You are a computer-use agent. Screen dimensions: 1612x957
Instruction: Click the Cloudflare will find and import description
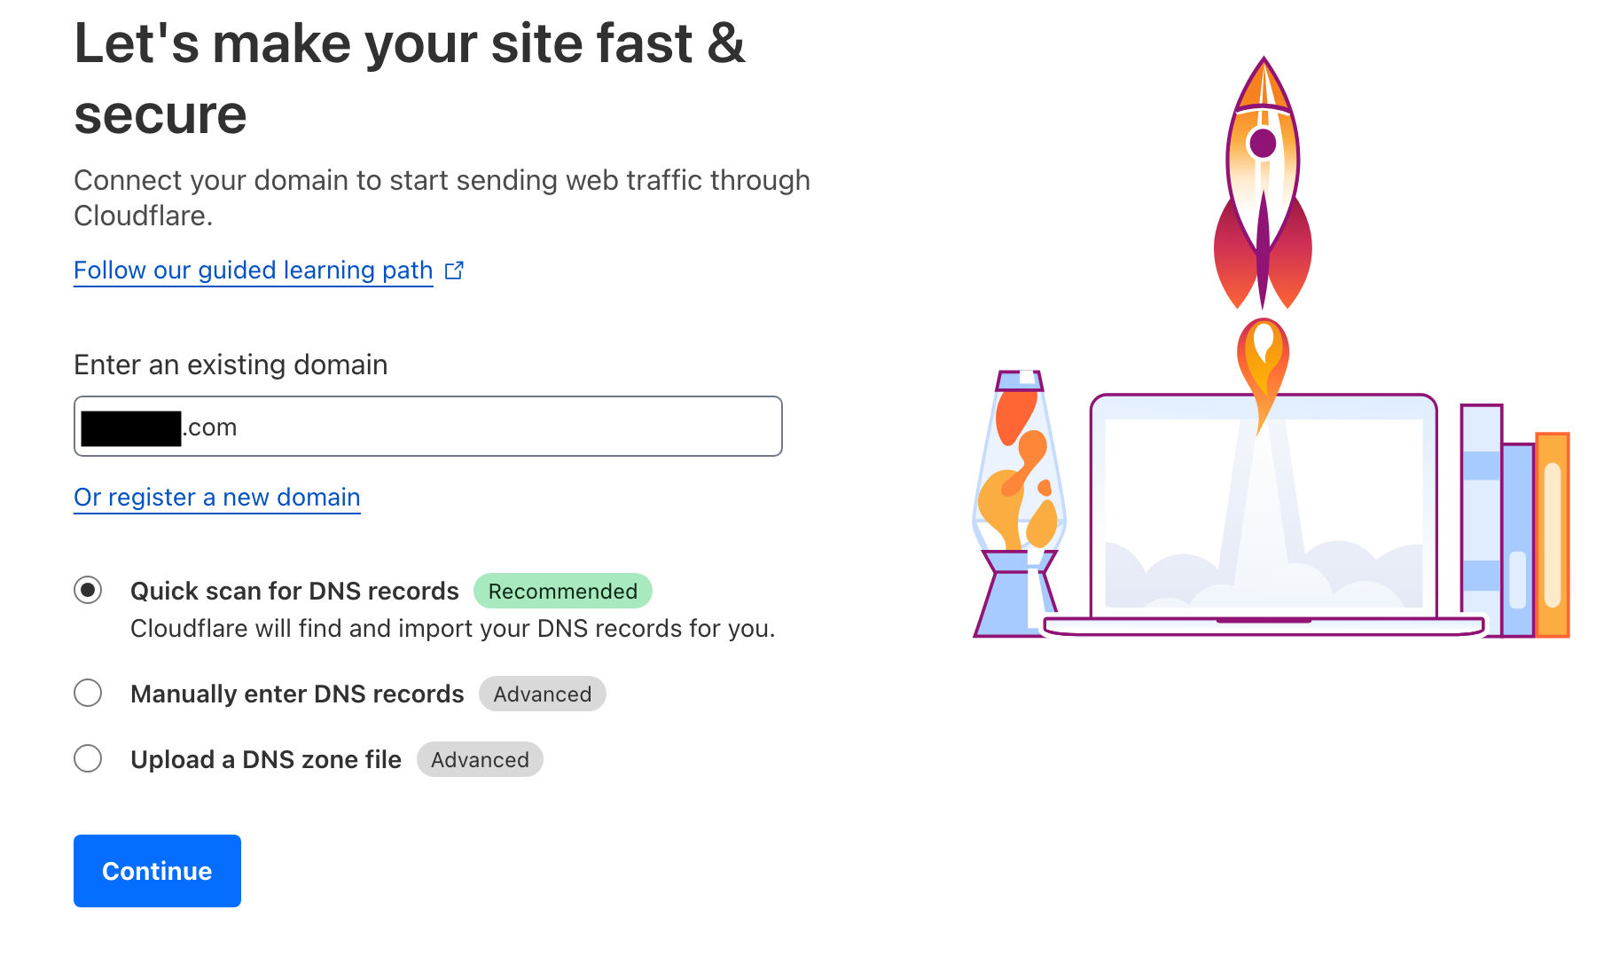(452, 629)
